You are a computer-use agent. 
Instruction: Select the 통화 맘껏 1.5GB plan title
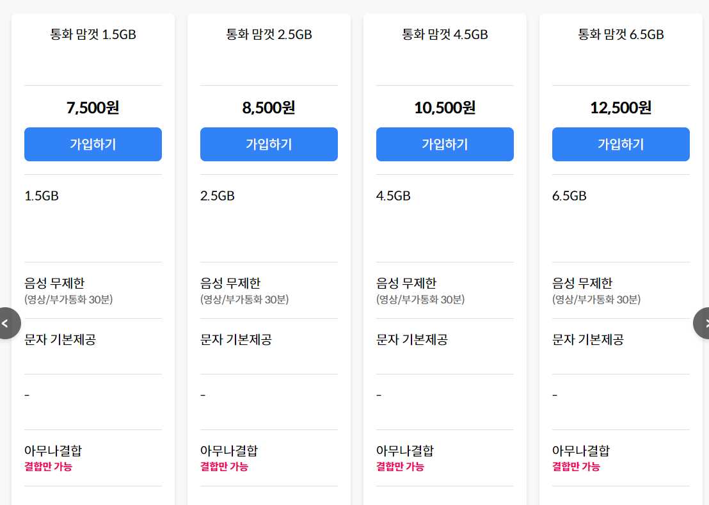[x=93, y=35]
